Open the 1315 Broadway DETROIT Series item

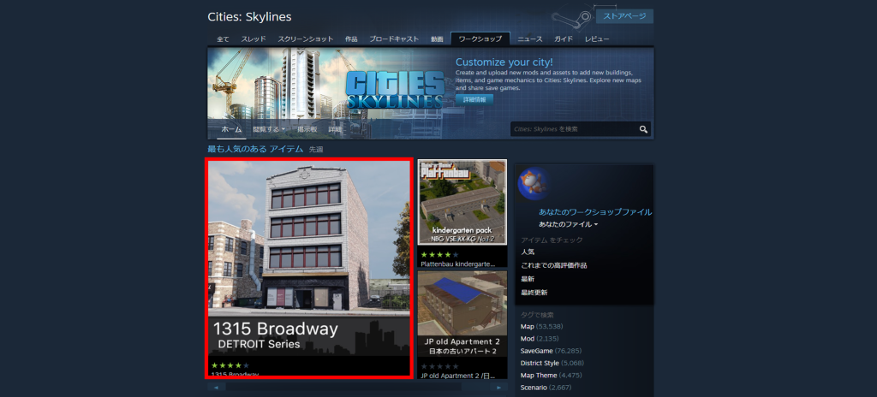(309, 269)
